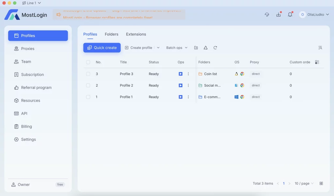Image resolution: width=334 pixels, height=196 pixels.
Task: Launch Profile 2 with play button
Action: click(x=180, y=85)
